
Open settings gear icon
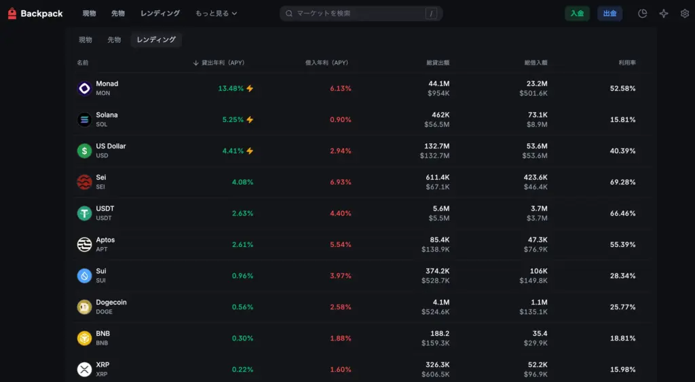684,14
